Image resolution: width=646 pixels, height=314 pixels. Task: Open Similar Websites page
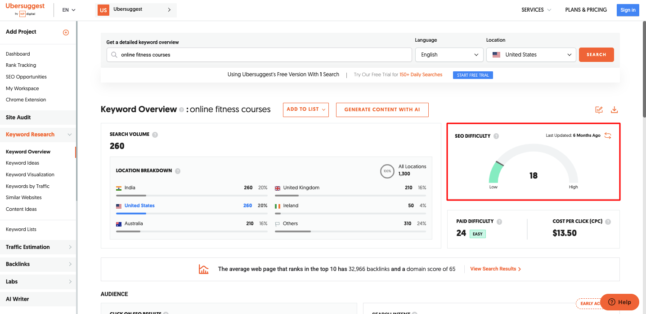point(24,198)
